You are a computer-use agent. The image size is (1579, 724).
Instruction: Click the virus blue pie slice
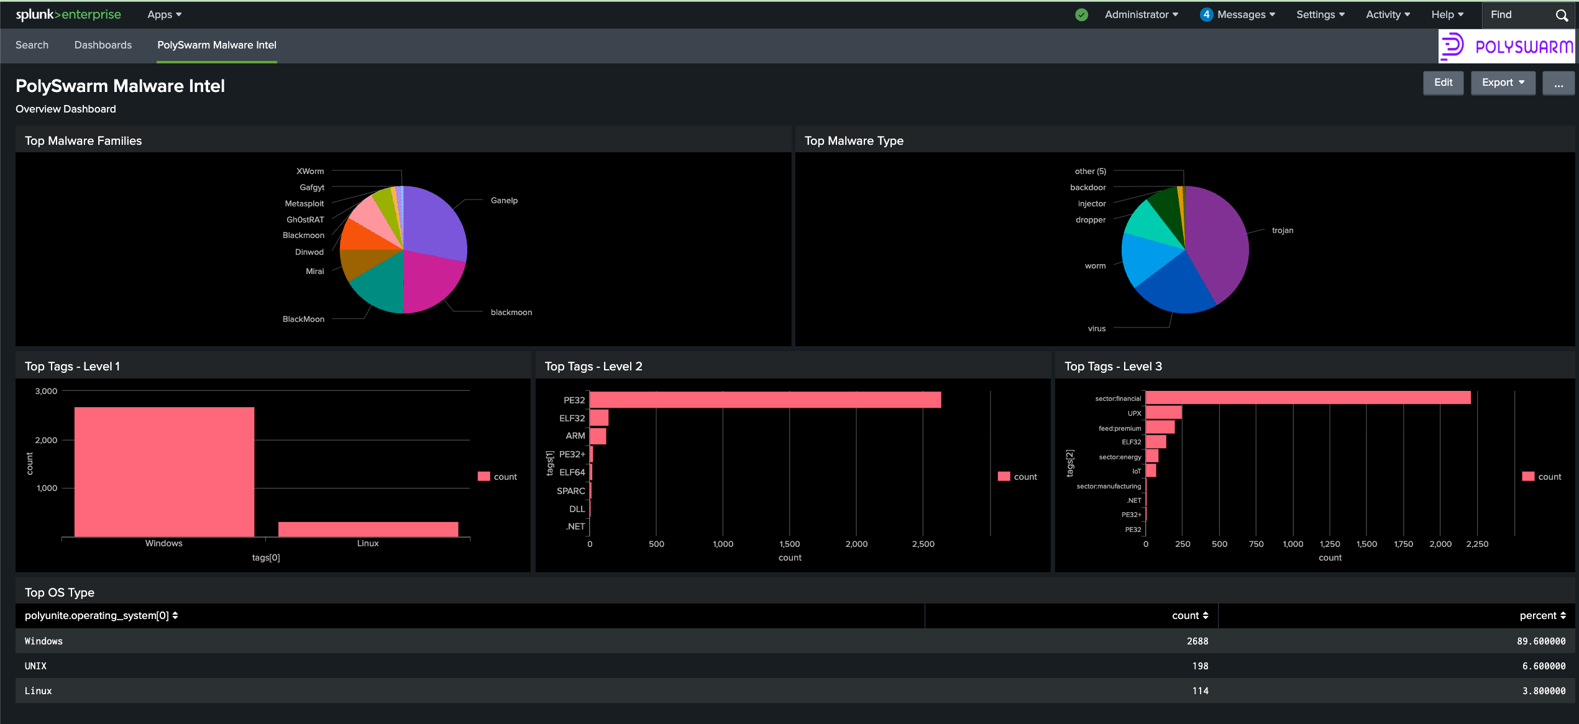click(x=1178, y=286)
